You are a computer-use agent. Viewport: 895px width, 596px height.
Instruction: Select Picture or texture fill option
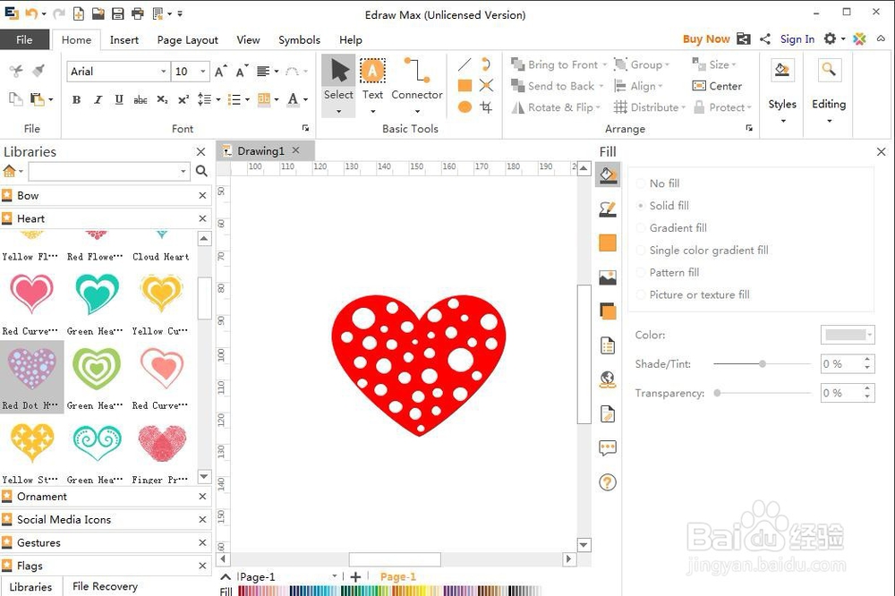click(x=693, y=294)
